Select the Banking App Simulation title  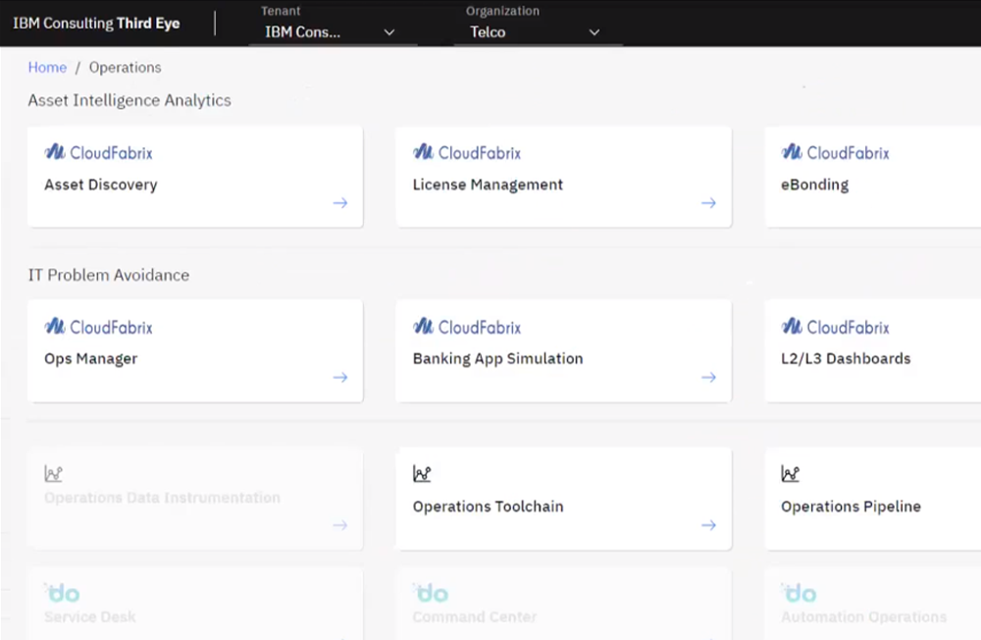pyautogui.click(x=498, y=359)
